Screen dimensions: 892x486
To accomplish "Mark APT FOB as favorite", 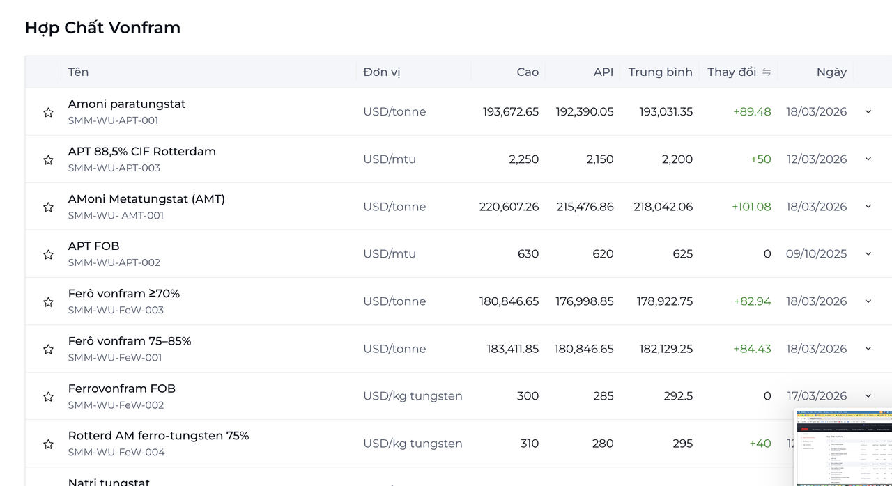I will 48,254.
